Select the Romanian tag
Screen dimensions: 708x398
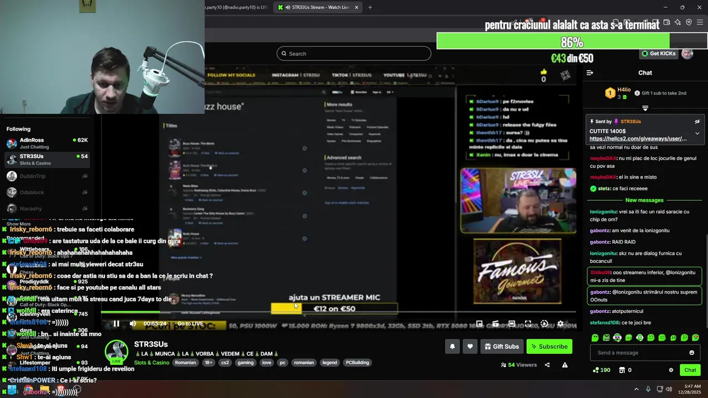(x=185, y=363)
